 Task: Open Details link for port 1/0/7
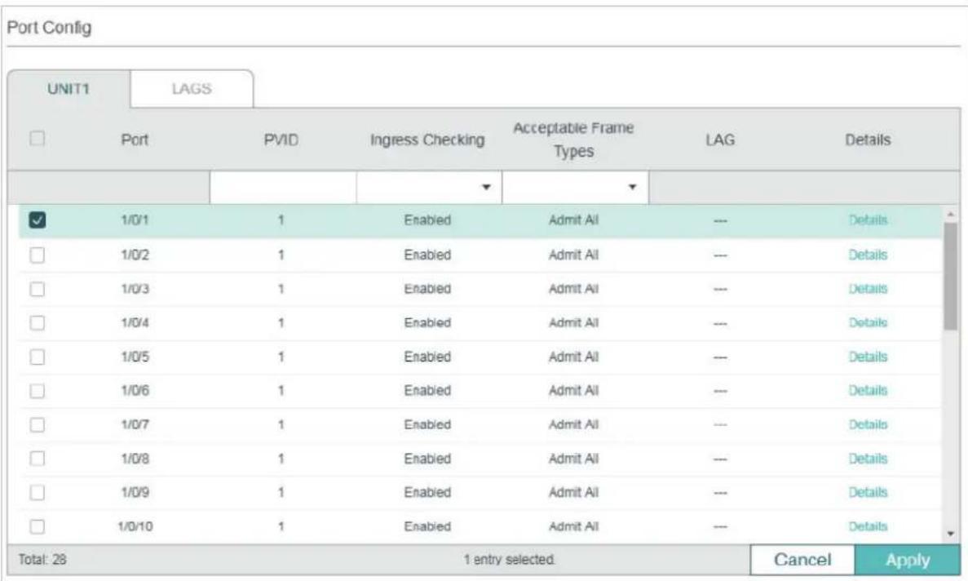point(868,424)
